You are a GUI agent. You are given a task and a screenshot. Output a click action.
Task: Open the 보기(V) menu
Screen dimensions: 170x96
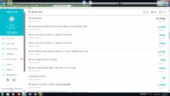[12, 8]
